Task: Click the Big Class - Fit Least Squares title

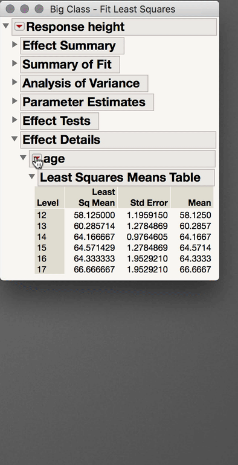Action: [112, 9]
